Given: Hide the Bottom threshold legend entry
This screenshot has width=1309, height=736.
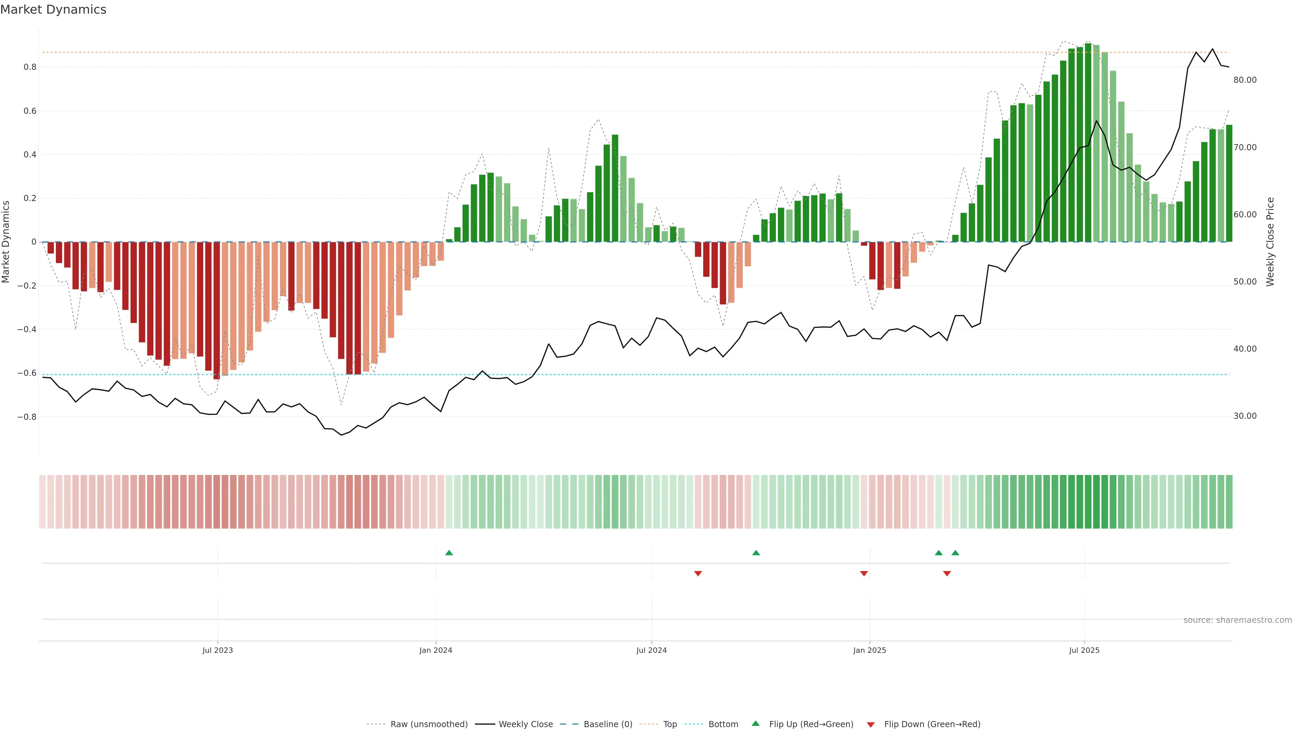Looking at the screenshot, I should tap(723, 724).
